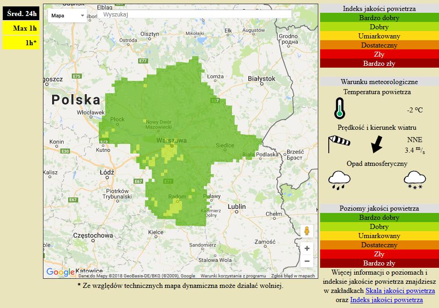Click Dostateczny swatch in Indeks legend
The height and width of the screenshot is (308, 439).
pyautogui.click(x=380, y=45)
